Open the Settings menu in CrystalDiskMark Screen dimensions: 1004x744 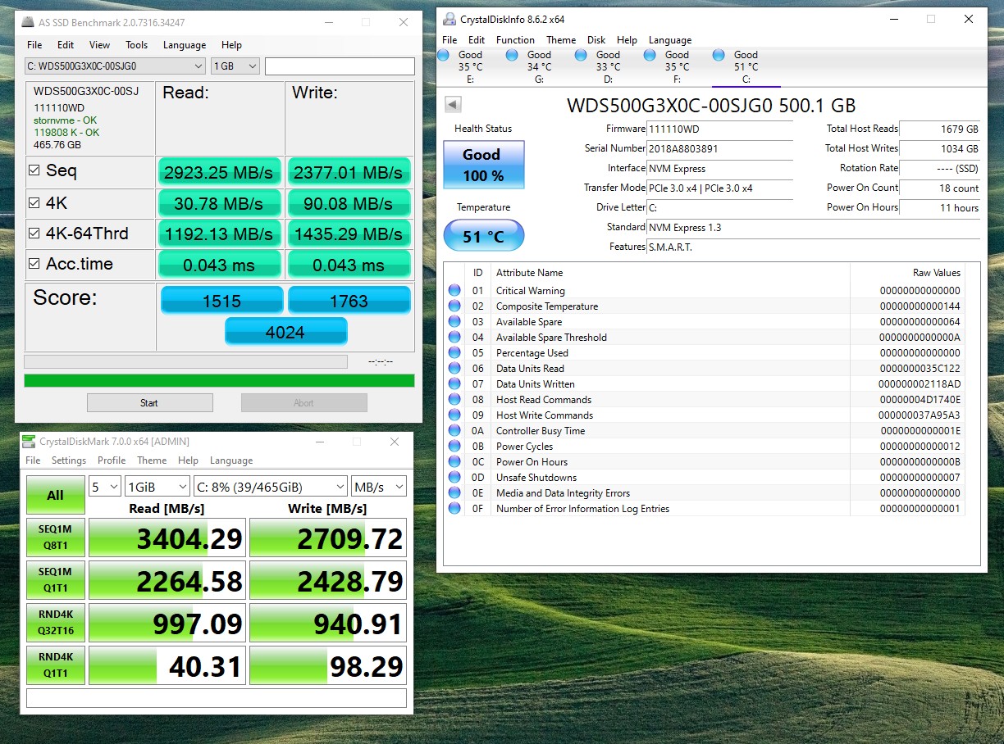point(69,460)
